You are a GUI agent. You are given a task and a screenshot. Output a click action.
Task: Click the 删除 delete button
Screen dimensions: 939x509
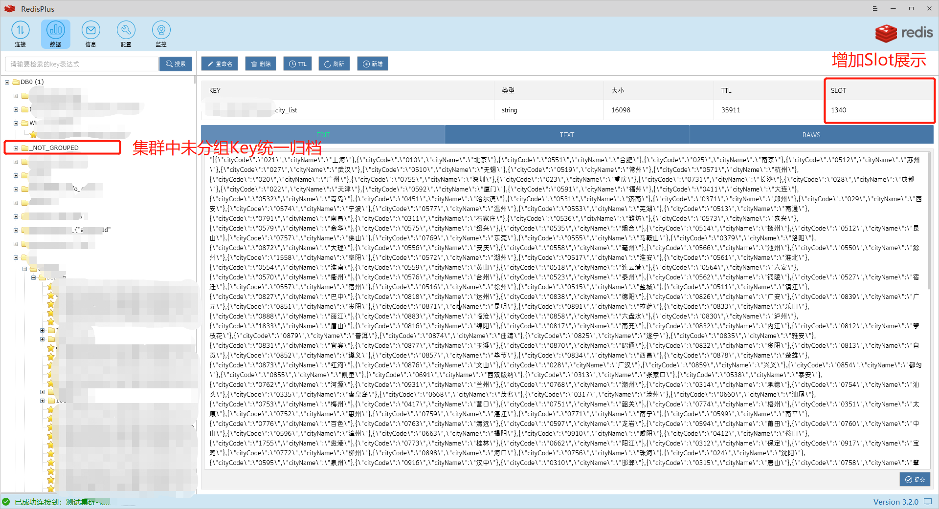pos(261,64)
